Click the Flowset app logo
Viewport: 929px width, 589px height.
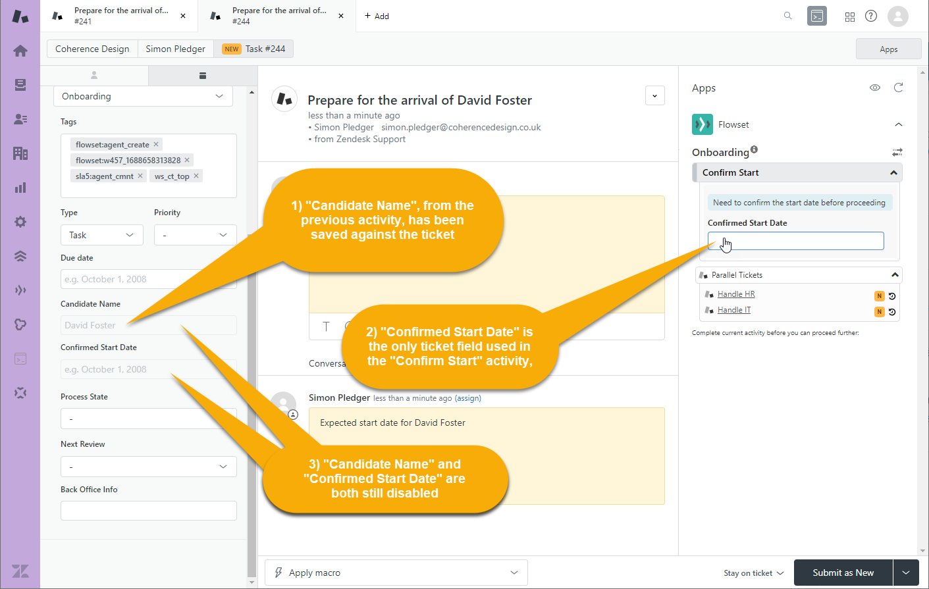click(703, 124)
